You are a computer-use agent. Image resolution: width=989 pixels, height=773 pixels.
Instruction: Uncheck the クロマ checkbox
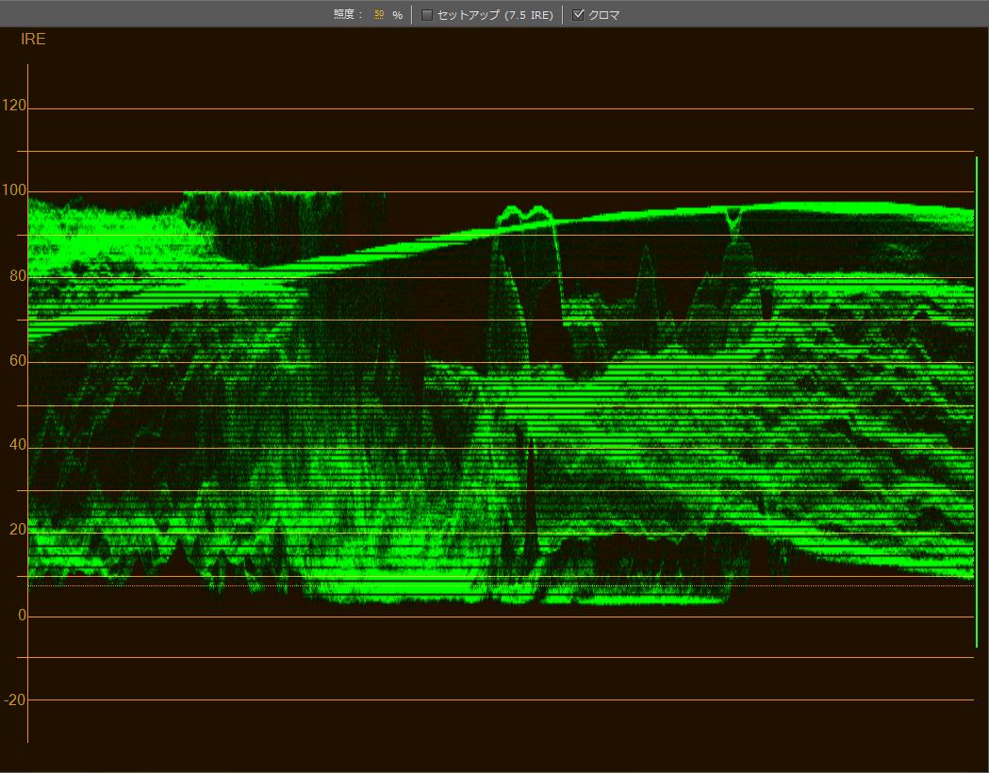(x=579, y=15)
